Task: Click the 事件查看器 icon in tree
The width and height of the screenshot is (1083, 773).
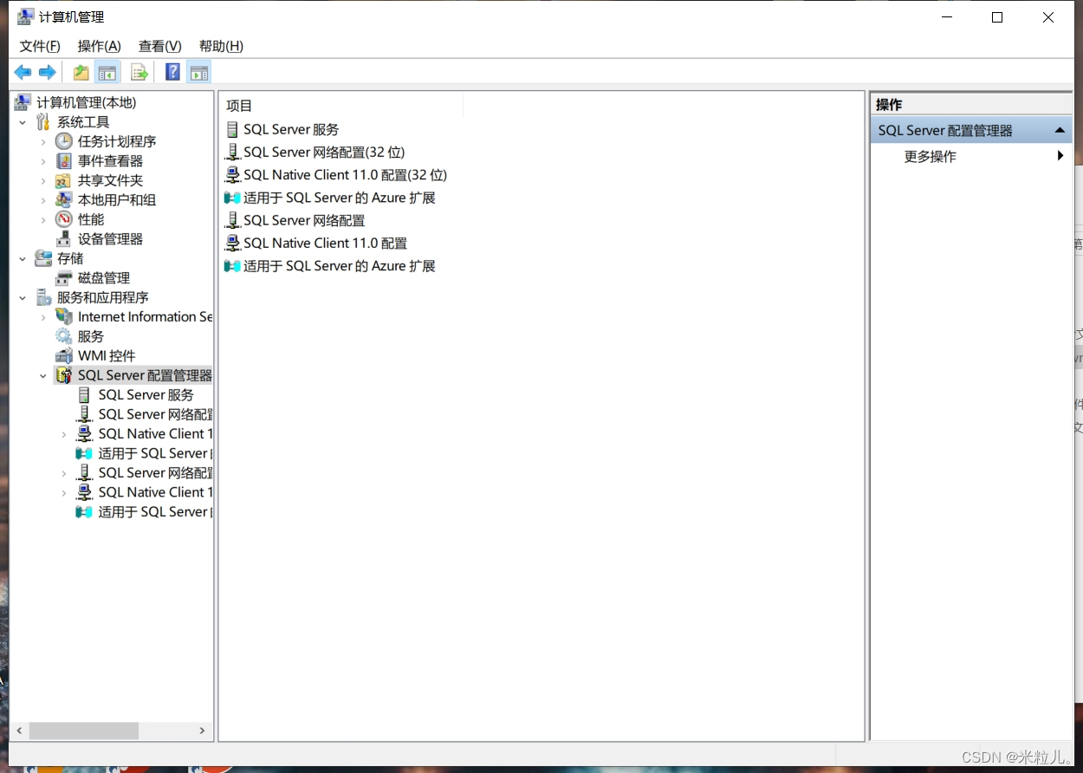Action: [x=64, y=161]
